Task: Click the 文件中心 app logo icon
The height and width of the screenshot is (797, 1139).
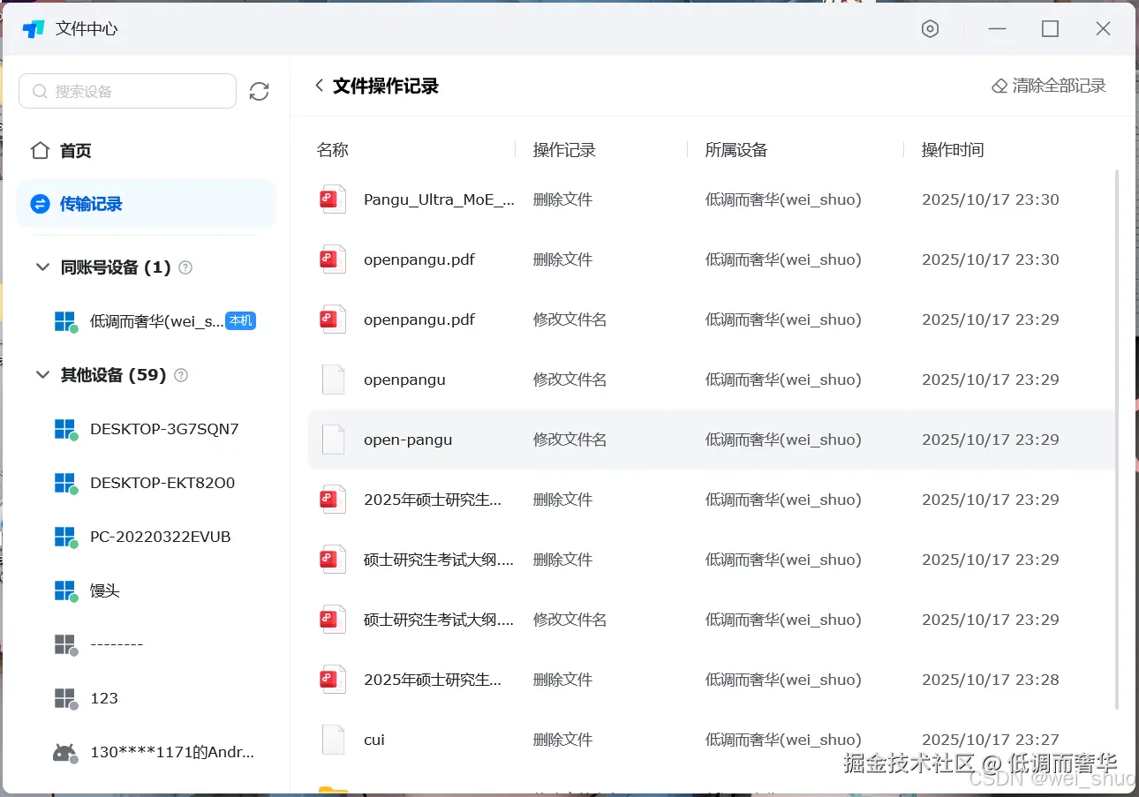Action: pos(34,27)
